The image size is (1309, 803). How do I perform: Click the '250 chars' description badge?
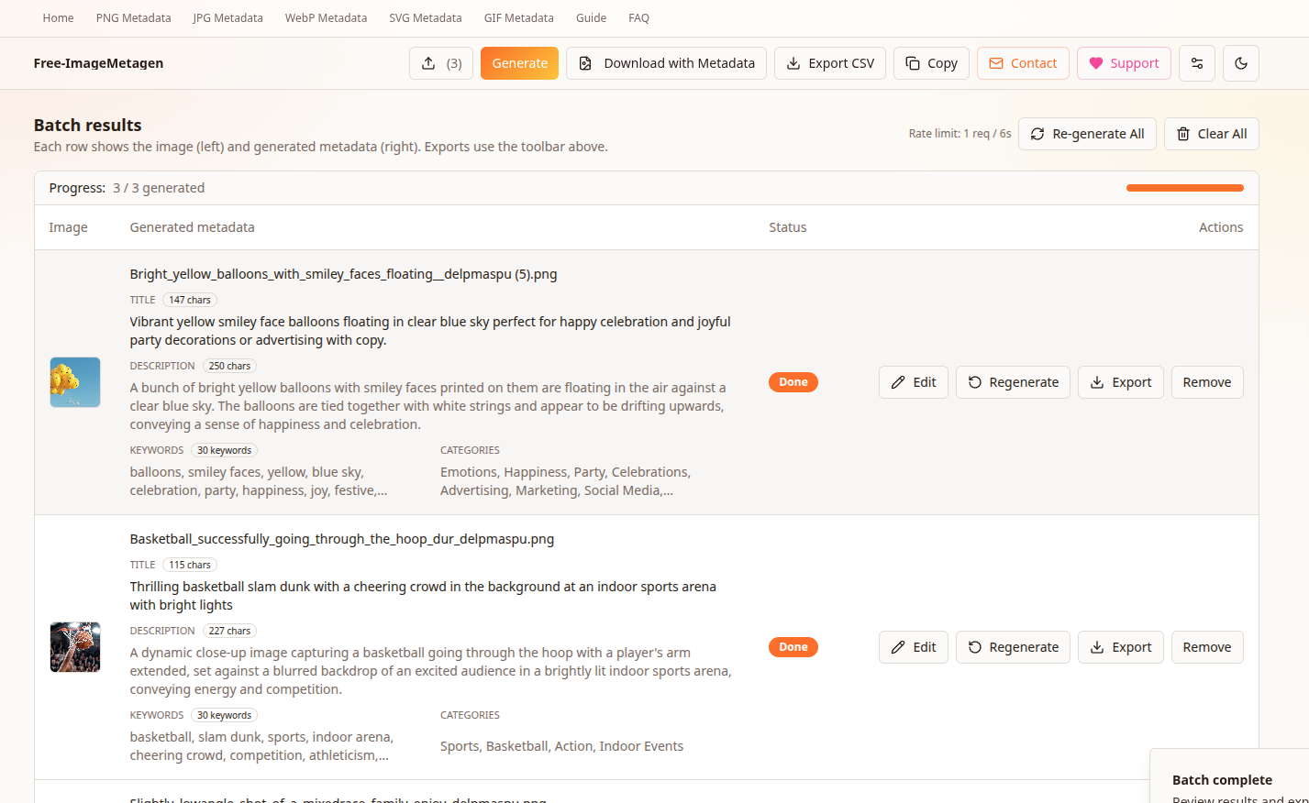(229, 366)
